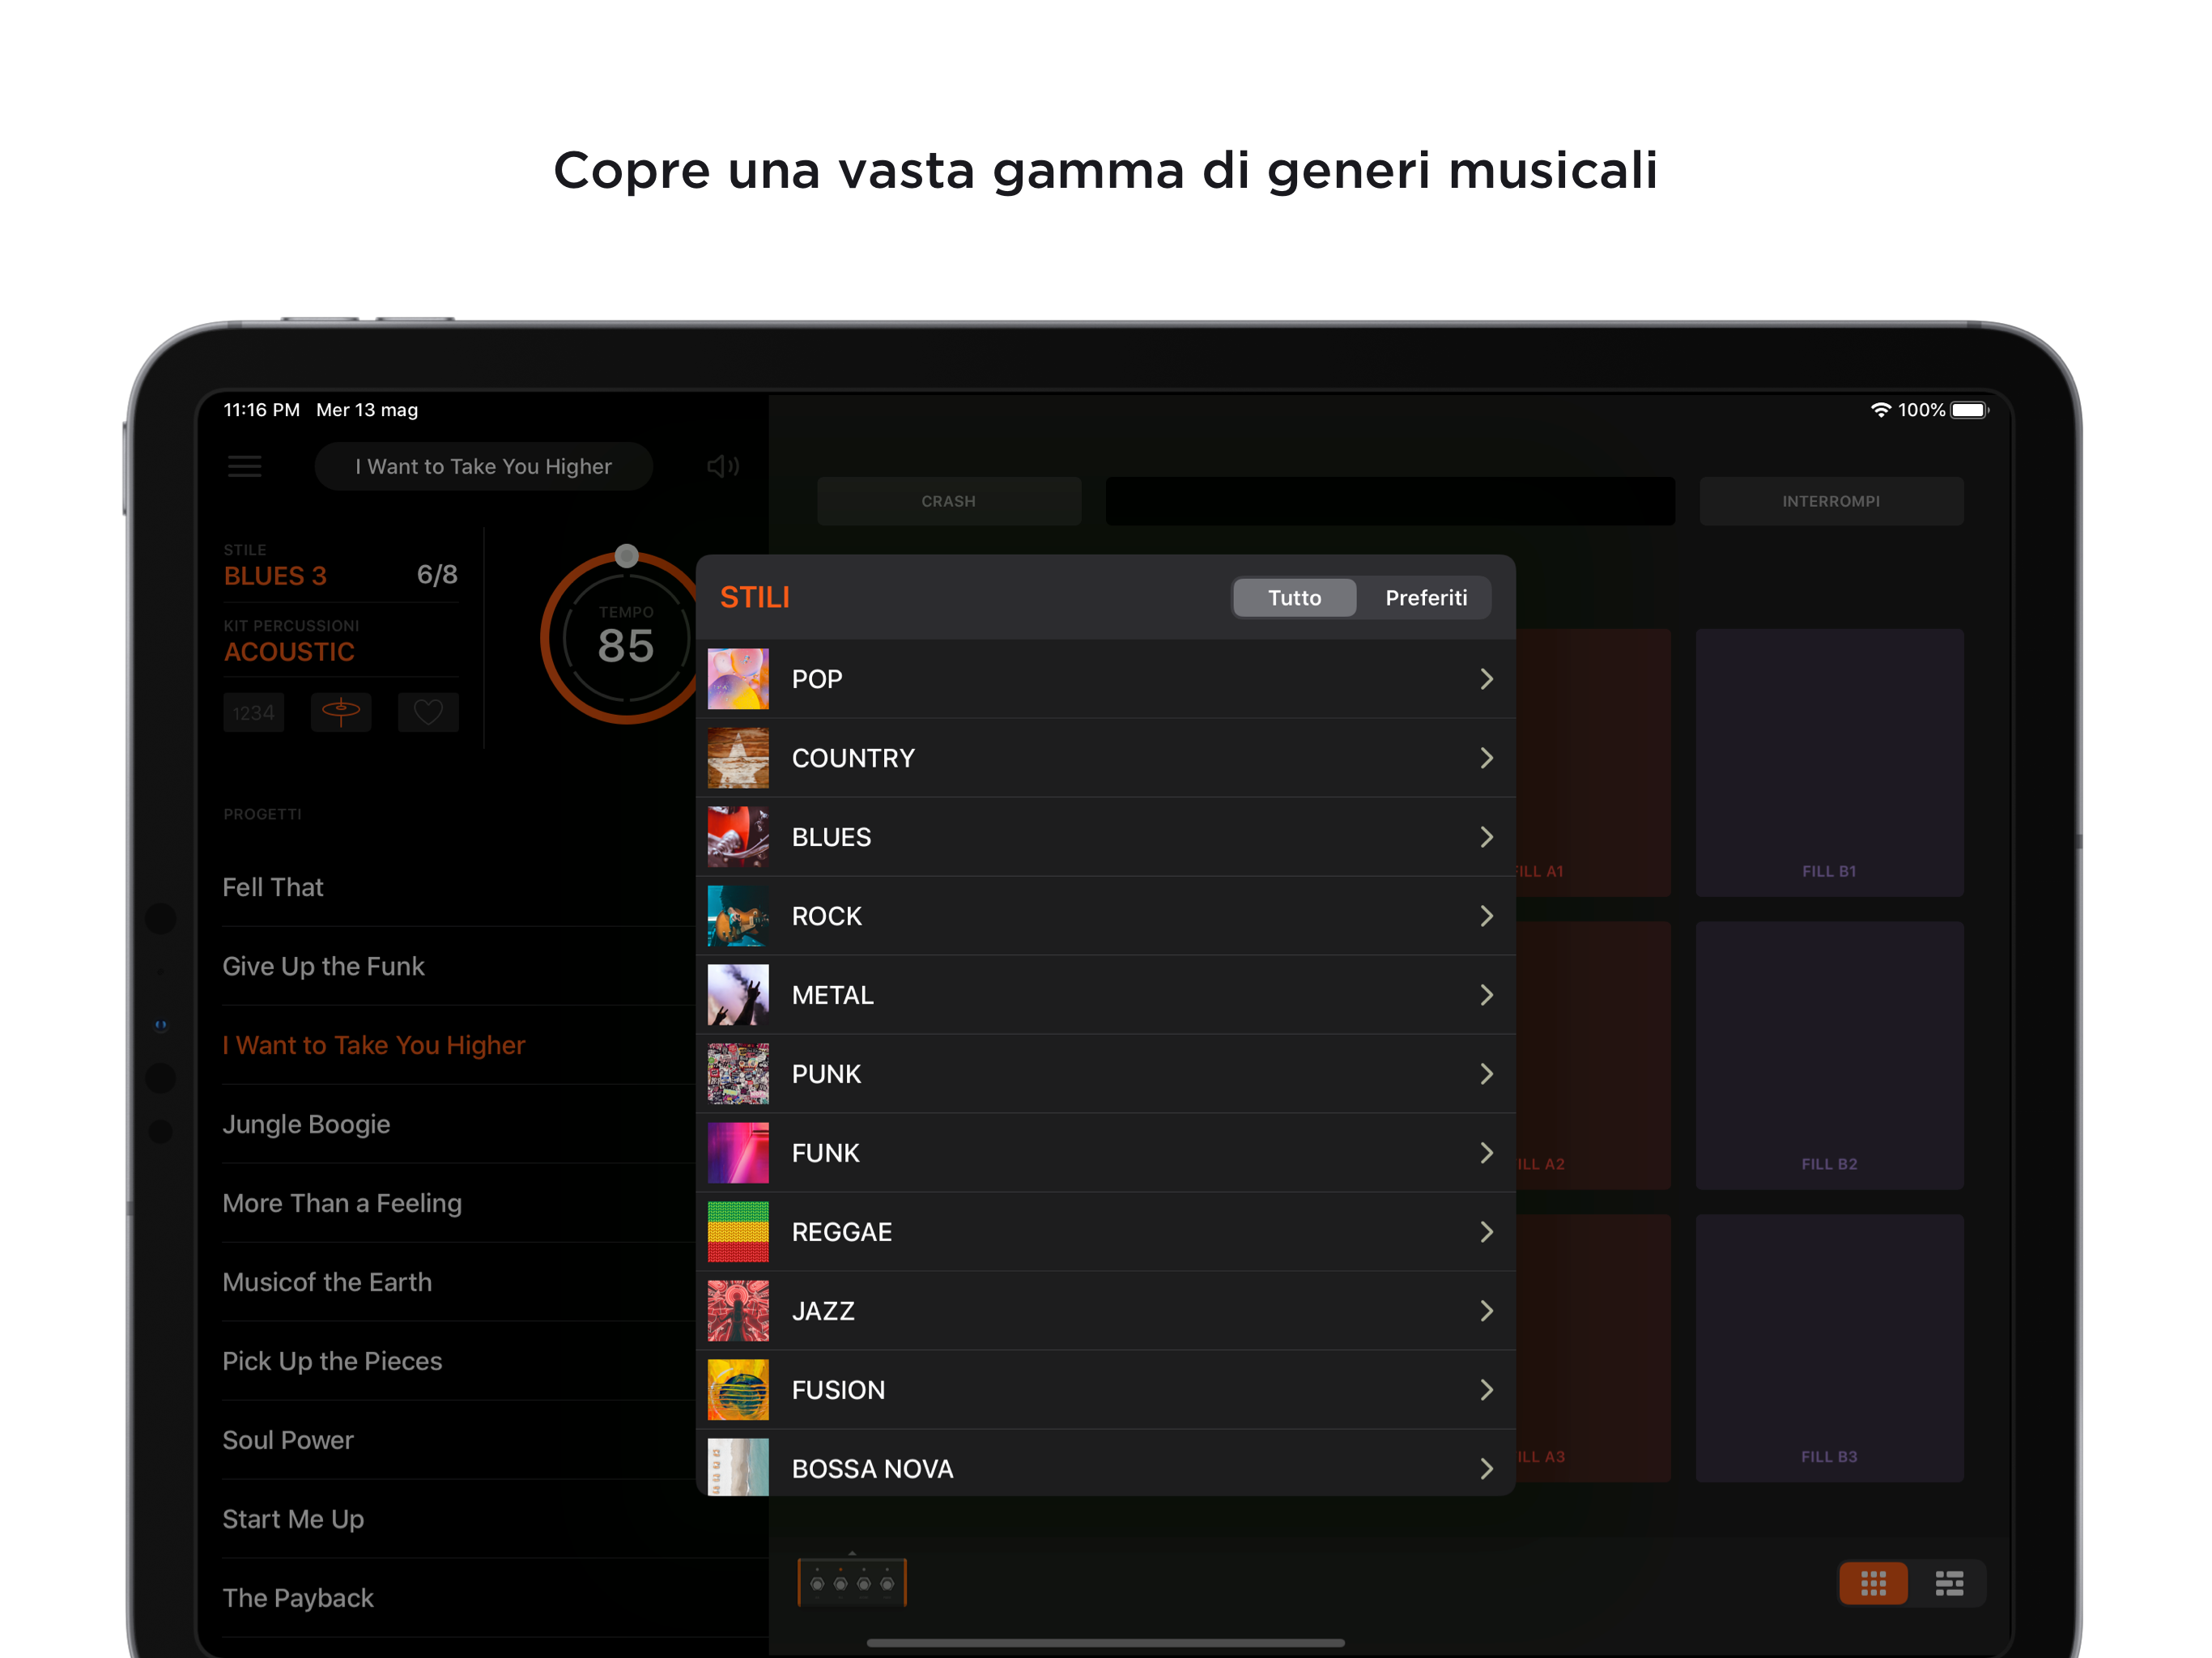Open the BLUES 3 style selector
This screenshot has height=1658, width=2212.
point(275,576)
